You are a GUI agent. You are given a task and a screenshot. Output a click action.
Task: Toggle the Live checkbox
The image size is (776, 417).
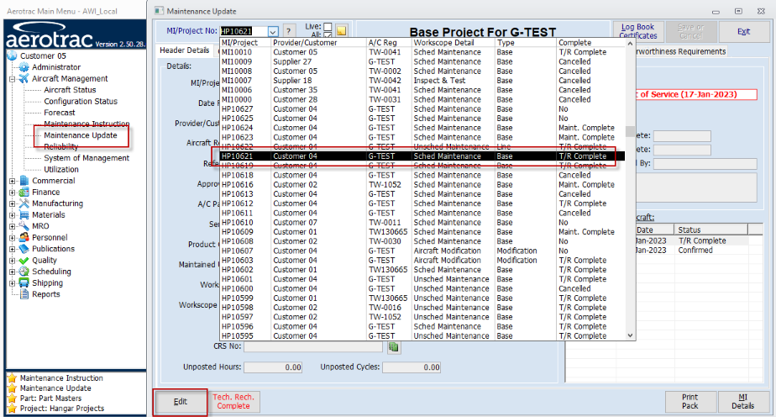328,27
